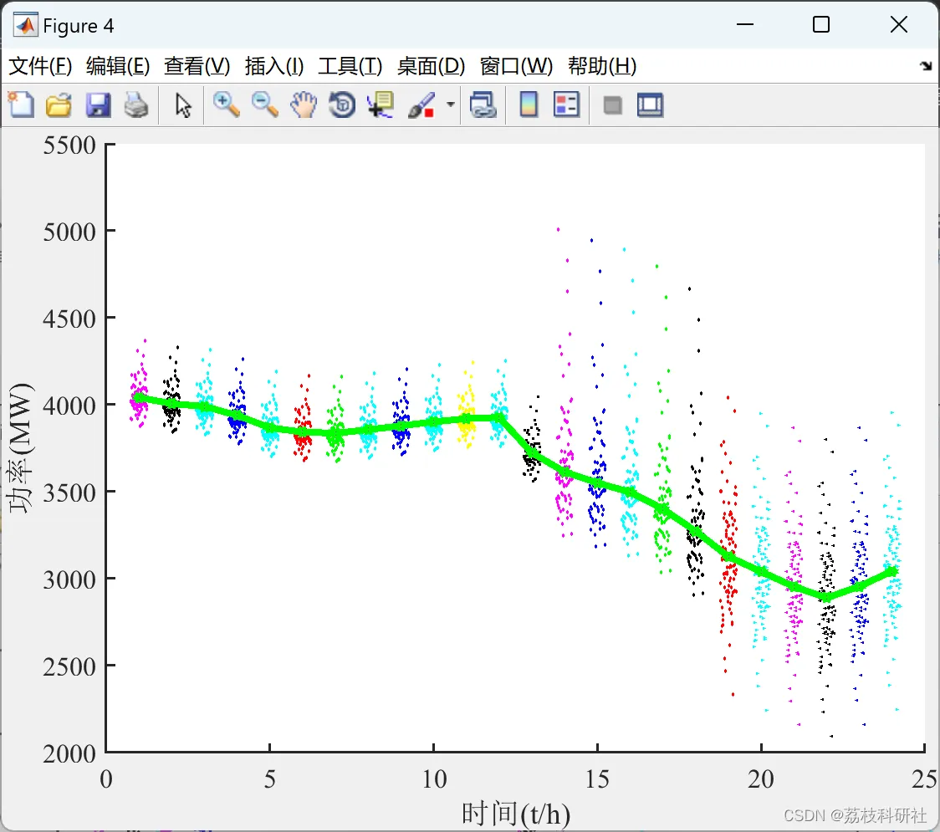
Task: Open the 编辑(E) menu
Action: pos(118,66)
